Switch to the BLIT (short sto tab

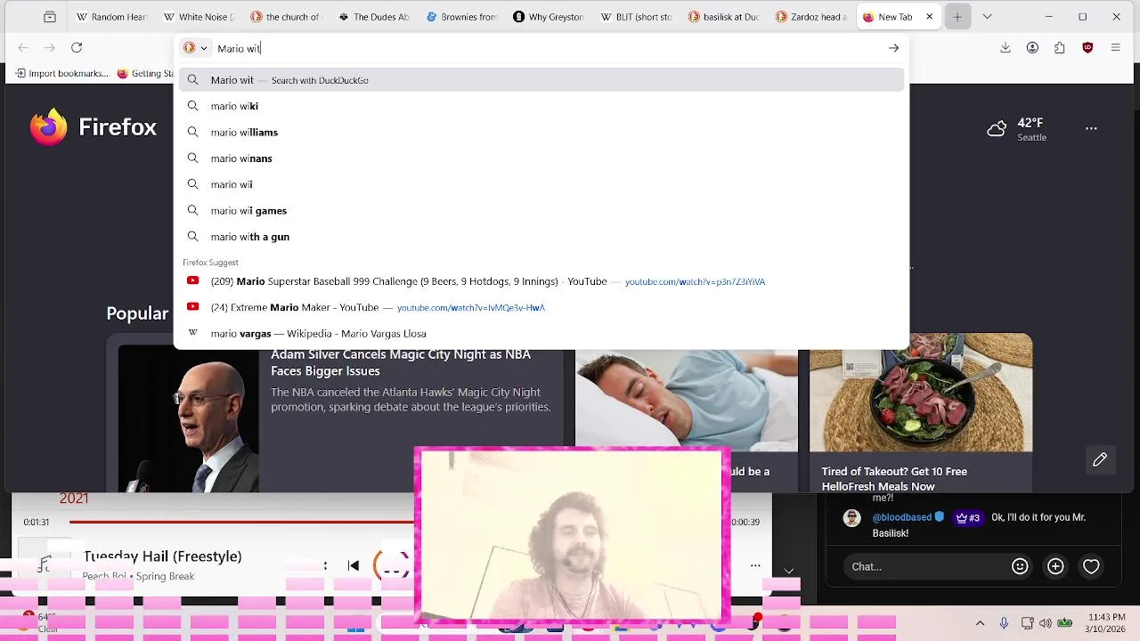click(635, 17)
